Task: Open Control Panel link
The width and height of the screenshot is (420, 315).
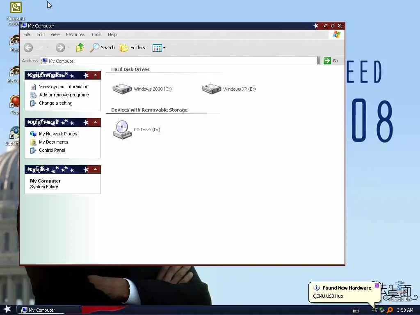Action: (52, 150)
